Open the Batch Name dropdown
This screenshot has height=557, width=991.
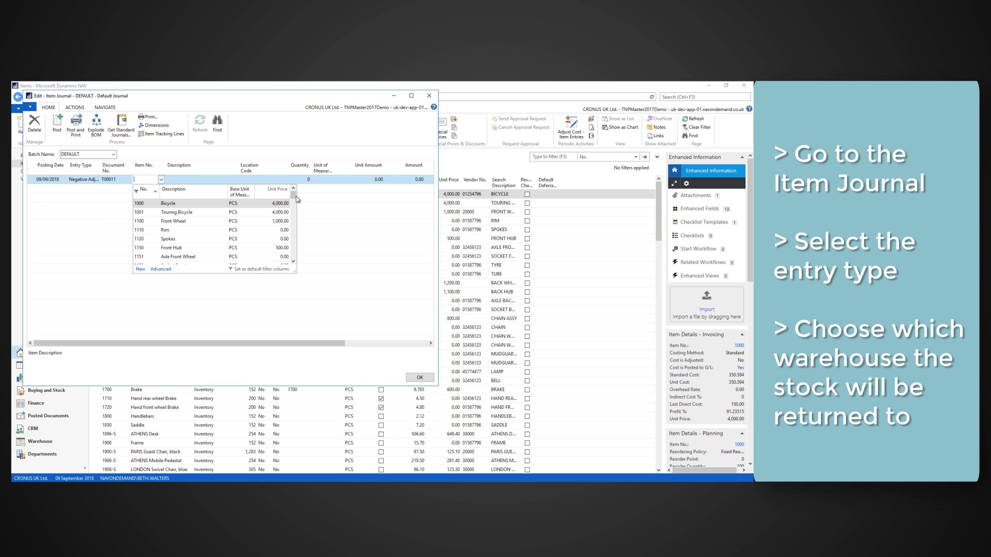tap(114, 154)
